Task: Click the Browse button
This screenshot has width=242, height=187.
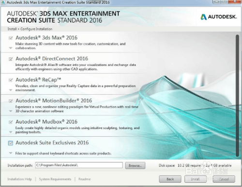Action: tap(135, 166)
